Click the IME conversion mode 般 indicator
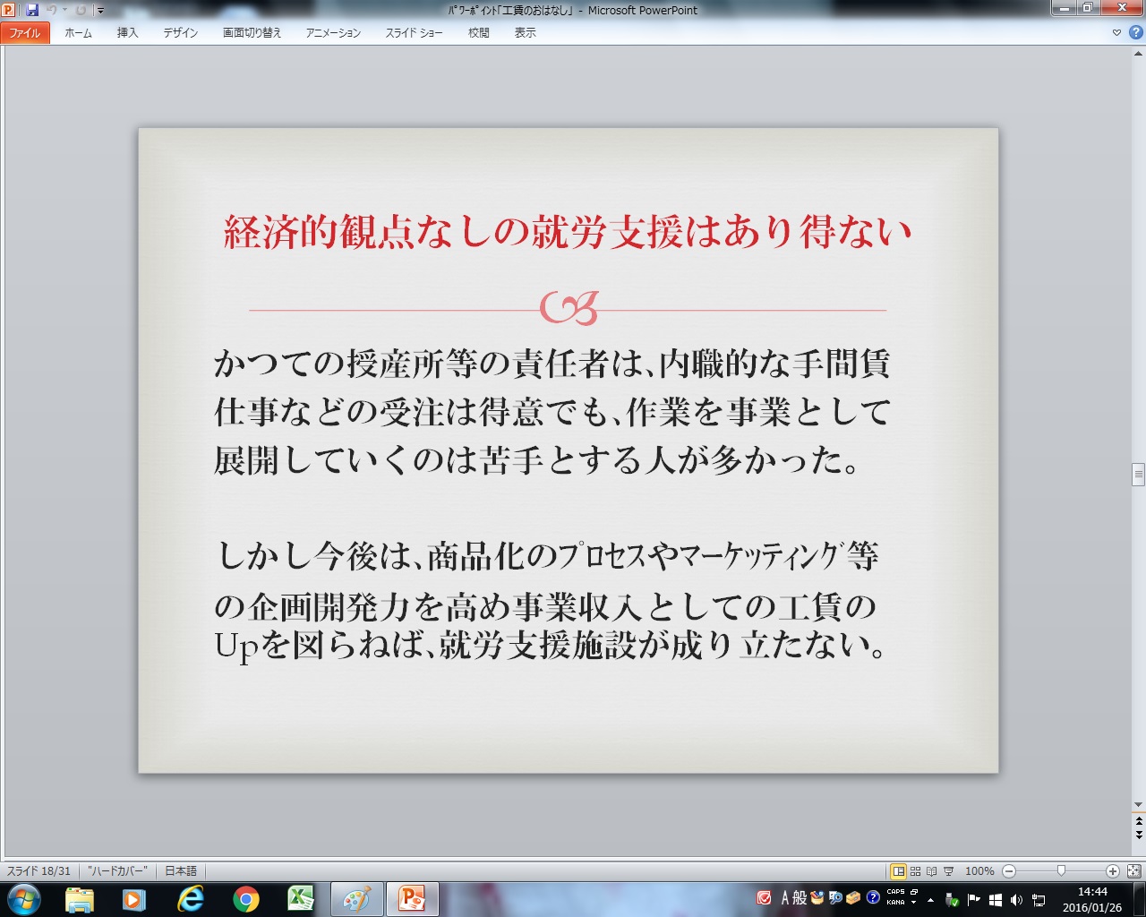 pyautogui.click(x=800, y=898)
